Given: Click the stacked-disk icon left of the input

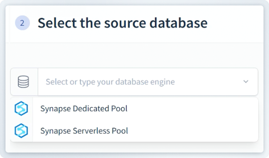Looking at the screenshot, I should (x=24, y=82).
